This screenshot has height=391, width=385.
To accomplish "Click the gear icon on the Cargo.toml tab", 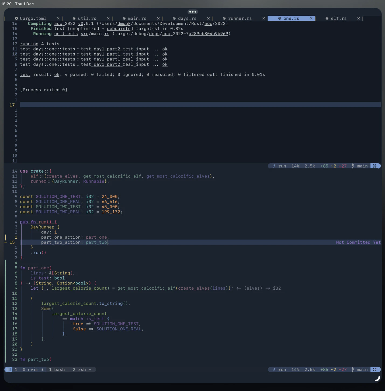I will click(16, 18).
